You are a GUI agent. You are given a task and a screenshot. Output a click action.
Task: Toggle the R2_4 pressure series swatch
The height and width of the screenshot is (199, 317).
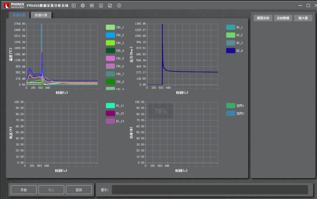[230, 51]
